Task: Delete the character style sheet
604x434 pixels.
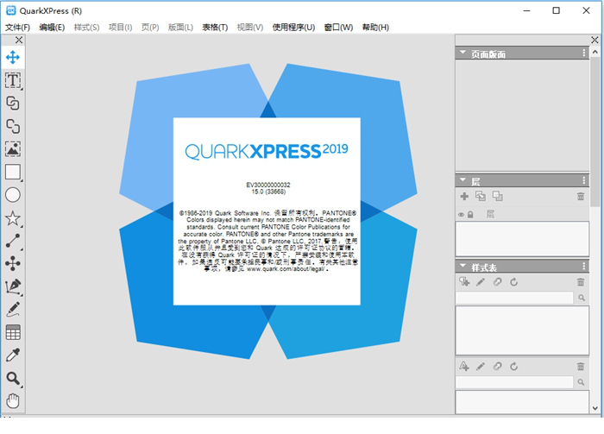Action: tap(581, 366)
